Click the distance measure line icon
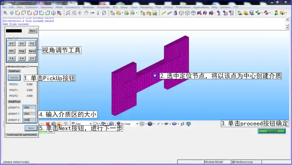Viewport: 292px width, 165px height. [x=164, y=13]
